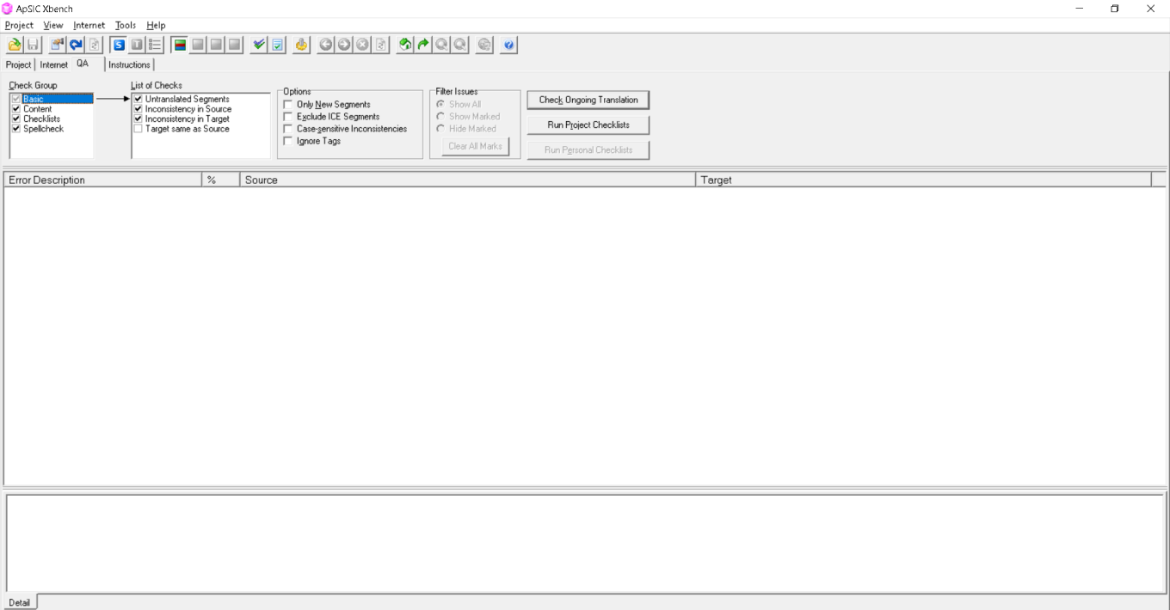Toggle the Content check group checkbox
Image resolution: width=1170 pixels, height=610 pixels.
tap(16, 109)
